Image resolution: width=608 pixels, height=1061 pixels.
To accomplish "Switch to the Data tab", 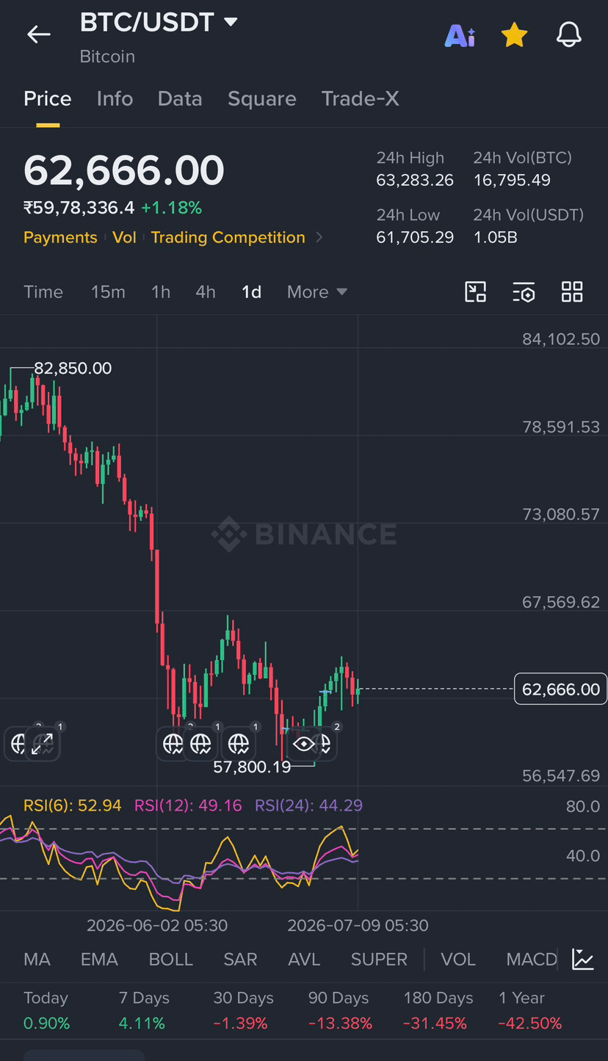I will 180,98.
